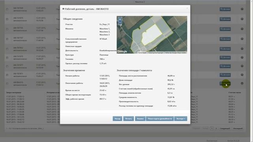Tick the checkbox for row AM-864310
253x142 pixels.
(7, 84)
